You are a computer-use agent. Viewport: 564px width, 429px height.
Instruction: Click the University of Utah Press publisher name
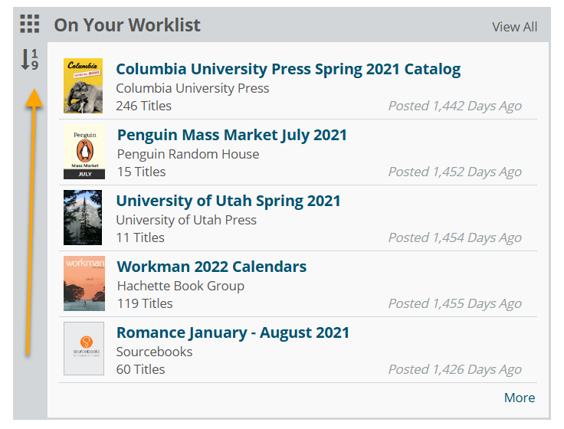186,220
